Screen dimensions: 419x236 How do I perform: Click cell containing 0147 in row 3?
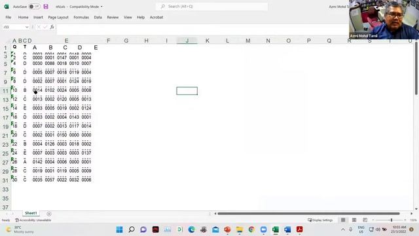point(62,58)
